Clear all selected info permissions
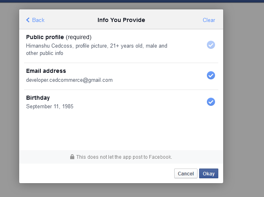 tap(209, 20)
